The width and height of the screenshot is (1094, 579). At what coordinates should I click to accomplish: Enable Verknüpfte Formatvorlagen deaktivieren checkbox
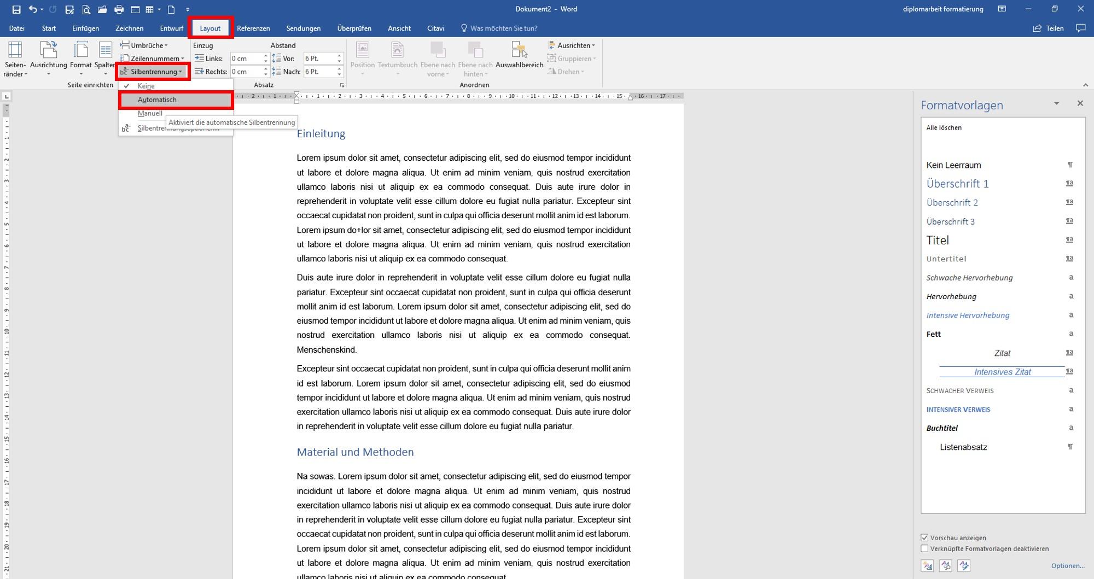tap(924, 548)
